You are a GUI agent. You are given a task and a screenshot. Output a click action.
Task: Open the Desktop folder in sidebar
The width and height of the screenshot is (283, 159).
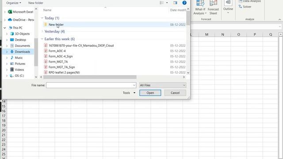pos(18,40)
